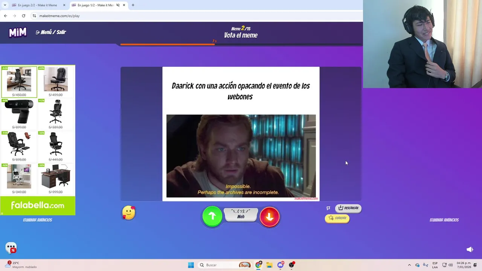Image resolution: width=482 pixels, height=271 pixels.
Task: Open File Explorer from the taskbar
Action: click(269, 265)
